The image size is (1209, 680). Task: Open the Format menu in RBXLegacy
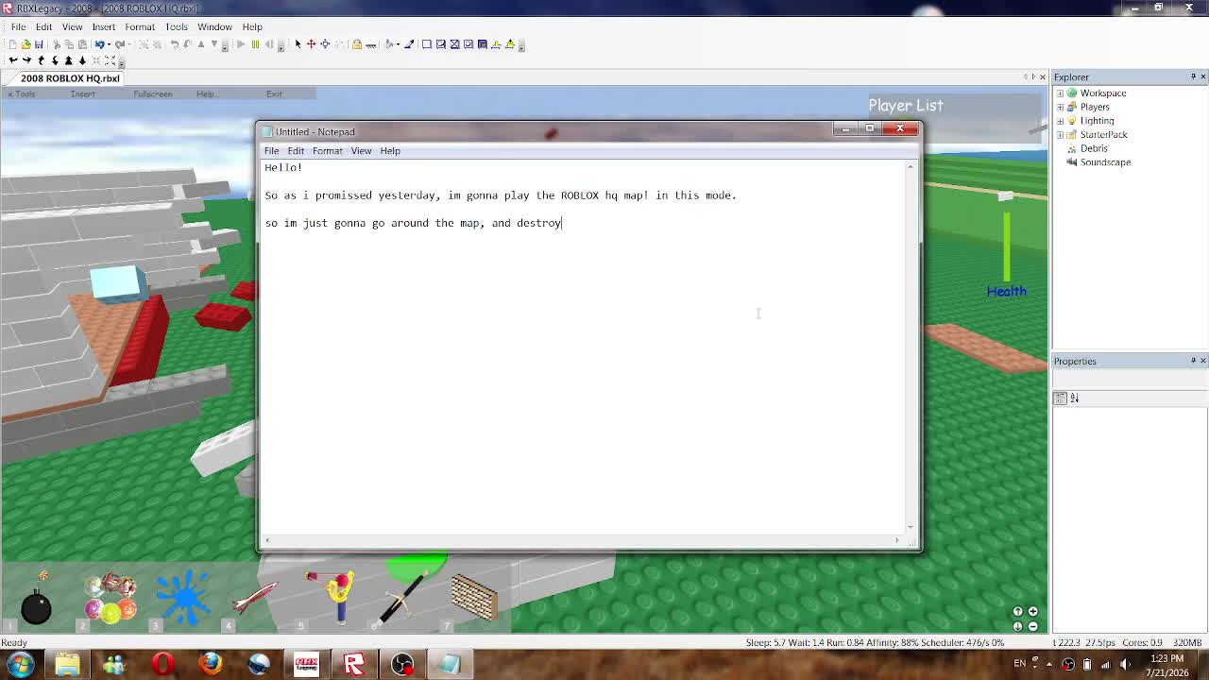(140, 26)
